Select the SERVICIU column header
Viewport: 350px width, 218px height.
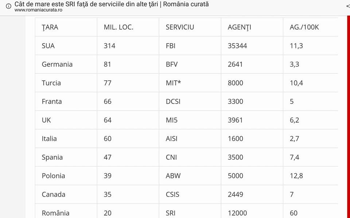[180, 27]
